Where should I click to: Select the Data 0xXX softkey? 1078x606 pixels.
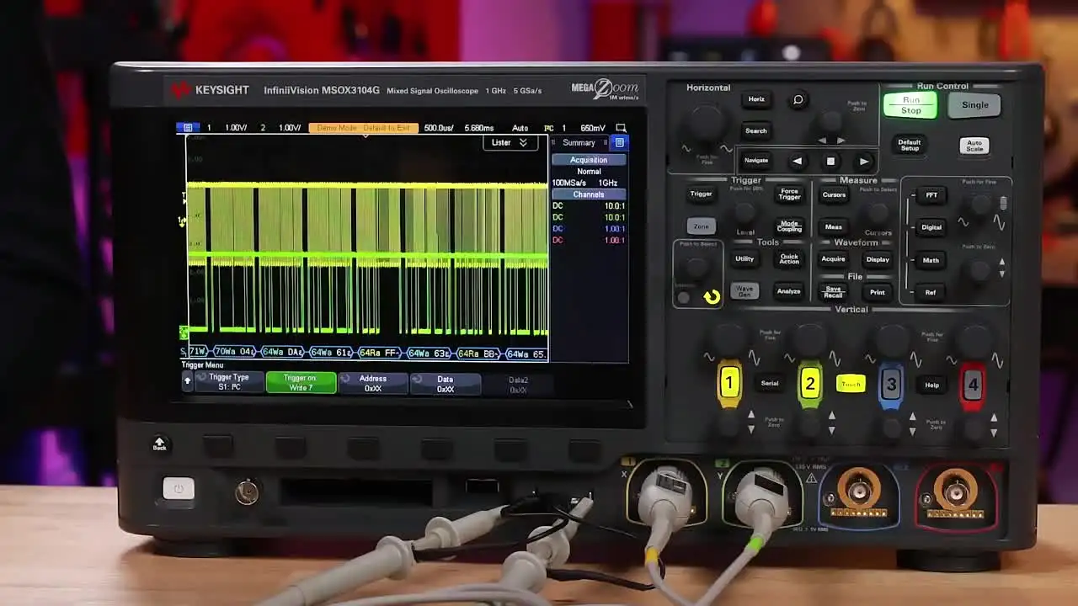pyautogui.click(x=445, y=384)
